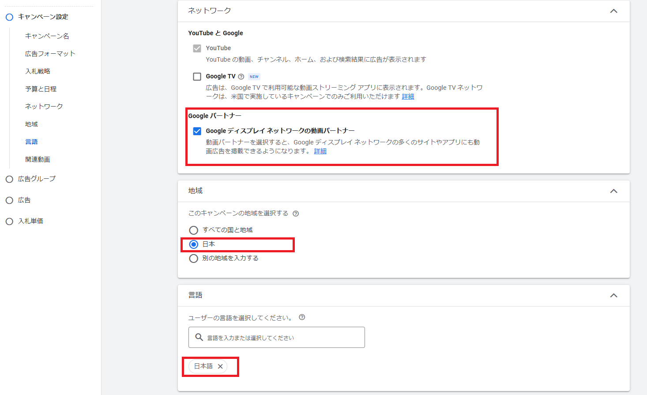Image resolution: width=647 pixels, height=395 pixels.
Task: Collapse the ネットワーク section
Action: (x=613, y=11)
